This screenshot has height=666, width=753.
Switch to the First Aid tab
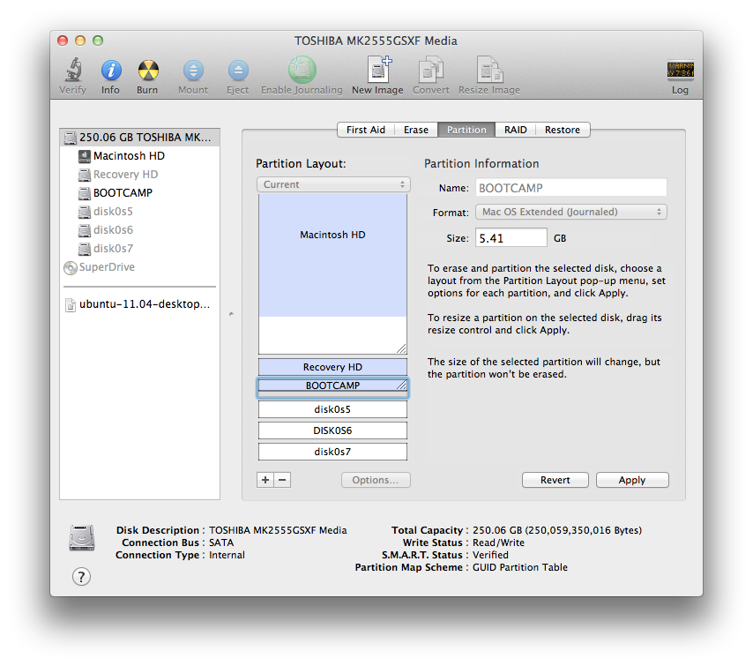click(x=366, y=130)
